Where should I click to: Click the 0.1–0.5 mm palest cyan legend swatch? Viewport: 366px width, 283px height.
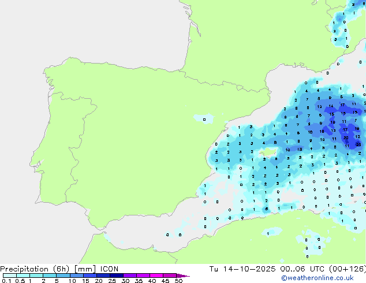(x=10, y=275)
